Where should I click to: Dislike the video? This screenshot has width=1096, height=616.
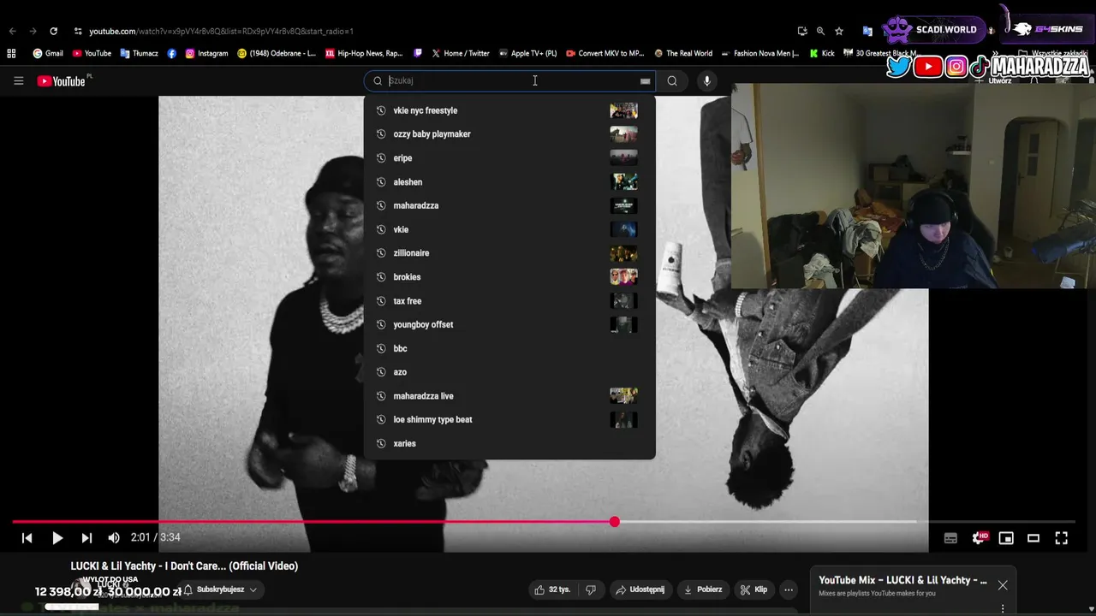point(590,589)
